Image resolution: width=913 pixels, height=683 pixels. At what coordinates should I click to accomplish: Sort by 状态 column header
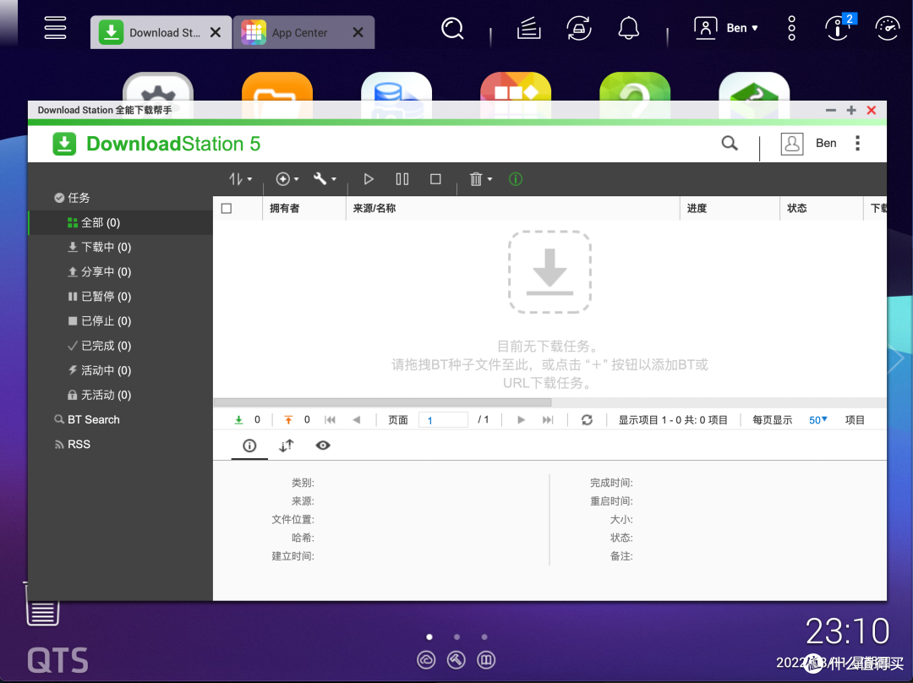click(x=821, y=209)
